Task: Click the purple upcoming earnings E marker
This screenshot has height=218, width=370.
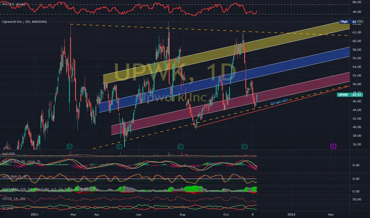Action: (x=333, y=146)
